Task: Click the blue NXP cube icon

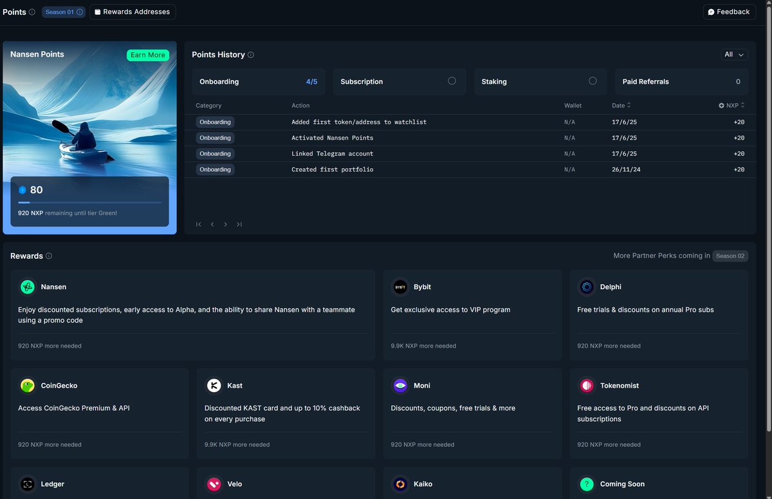Action: pos(23,190)
